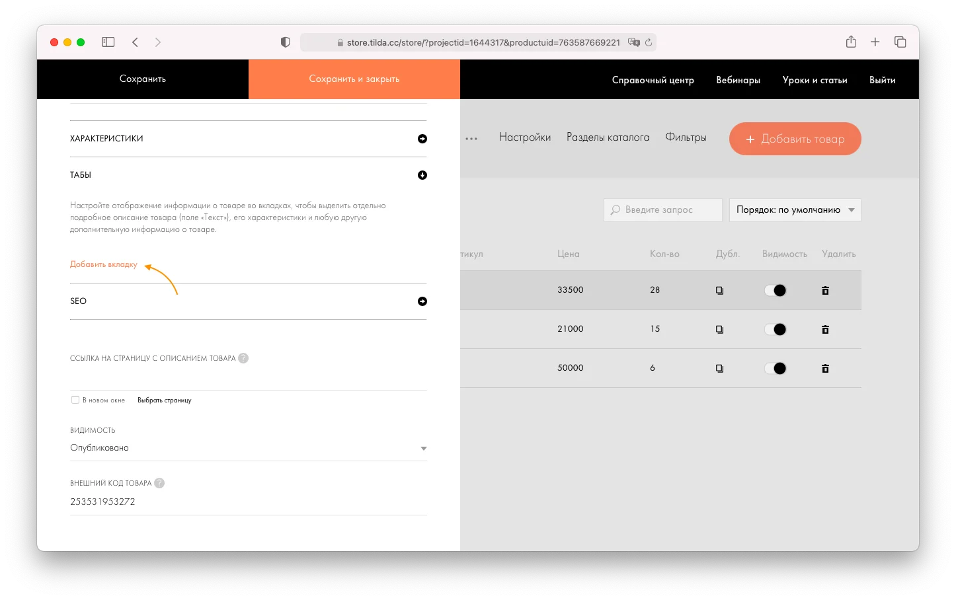Screen dimensions: 956x600
Task: Click the Сохранить button
Action: 143,79
